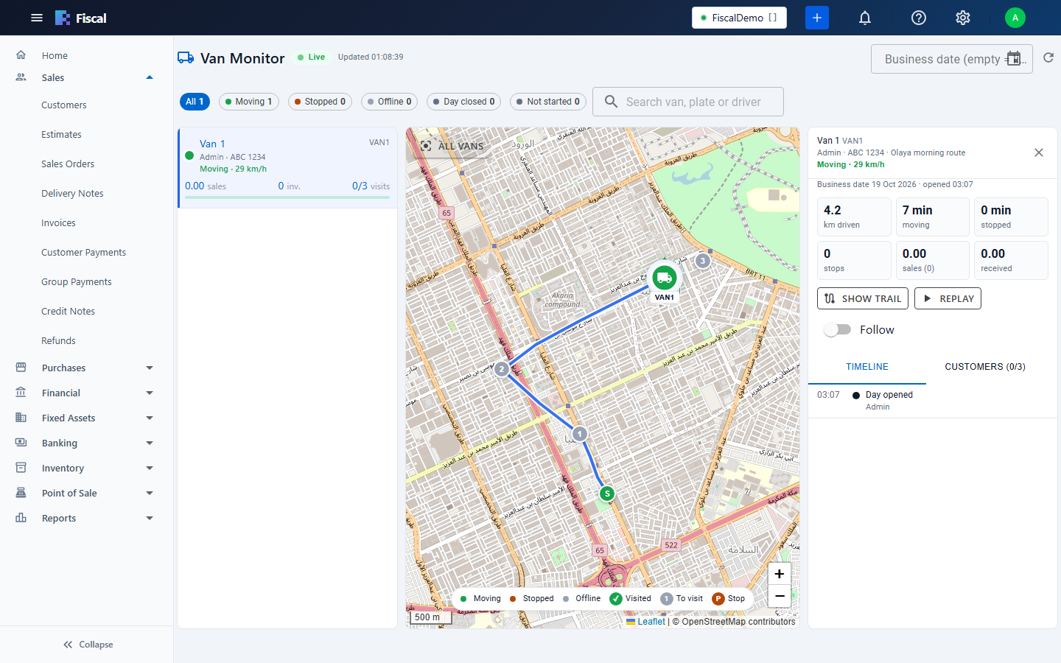Click the Show Trail button

pyautogui.click(x=863, y=298)
